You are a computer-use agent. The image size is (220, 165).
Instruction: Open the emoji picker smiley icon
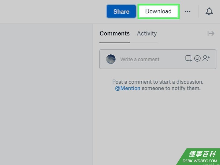click(197, 58)
